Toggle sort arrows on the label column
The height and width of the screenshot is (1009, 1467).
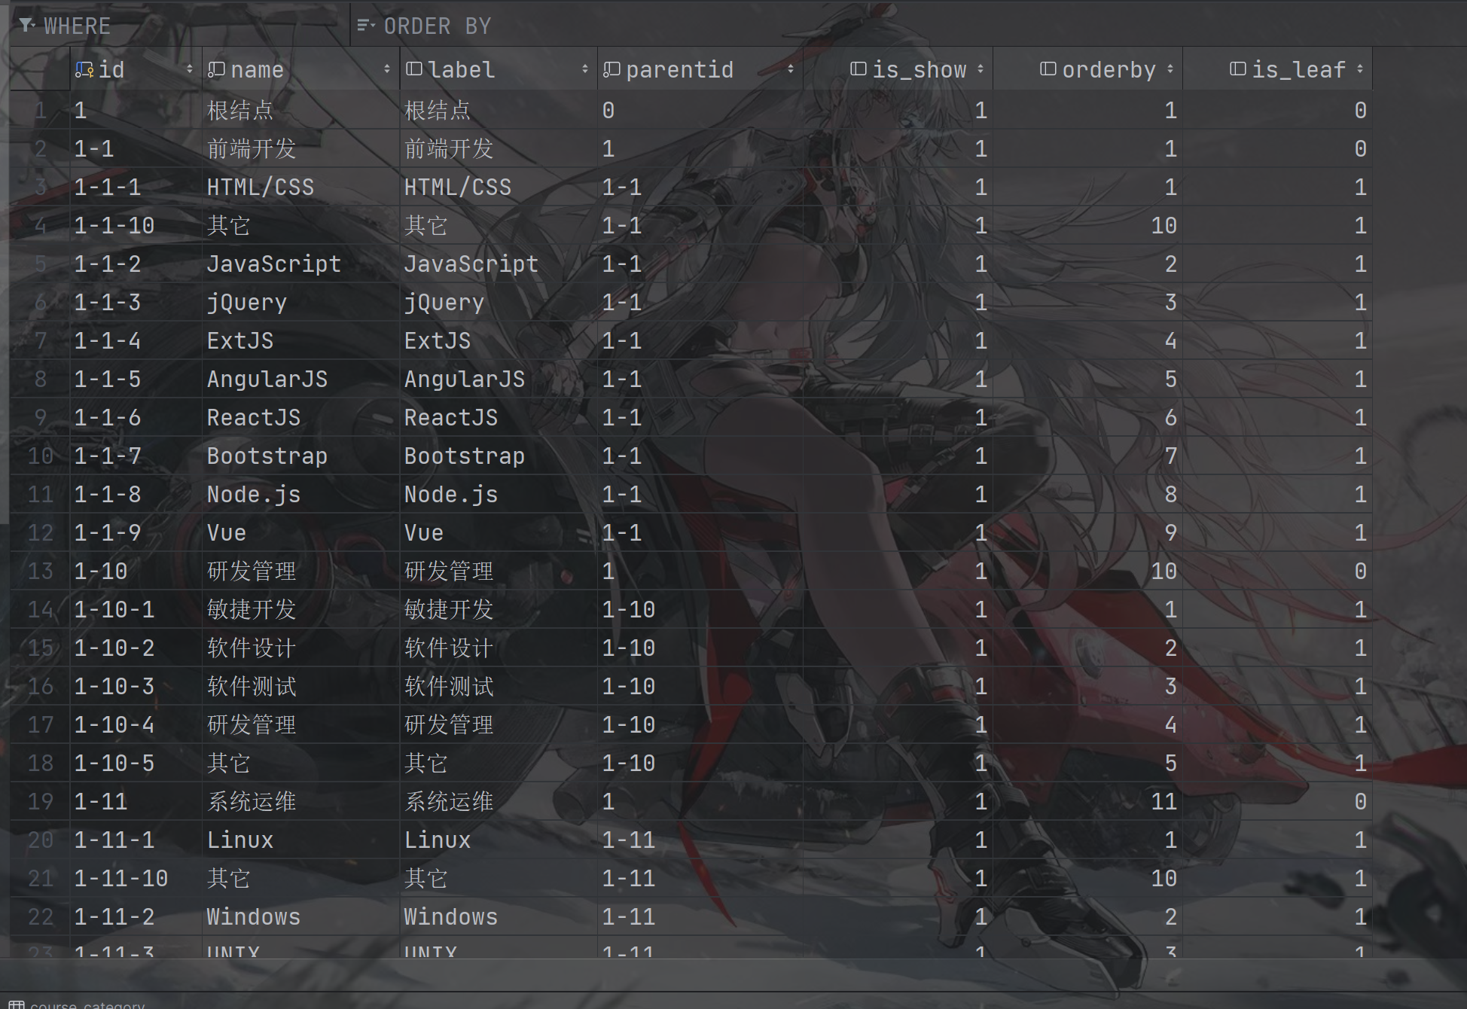pyautogui.click(x=584, y=69)
